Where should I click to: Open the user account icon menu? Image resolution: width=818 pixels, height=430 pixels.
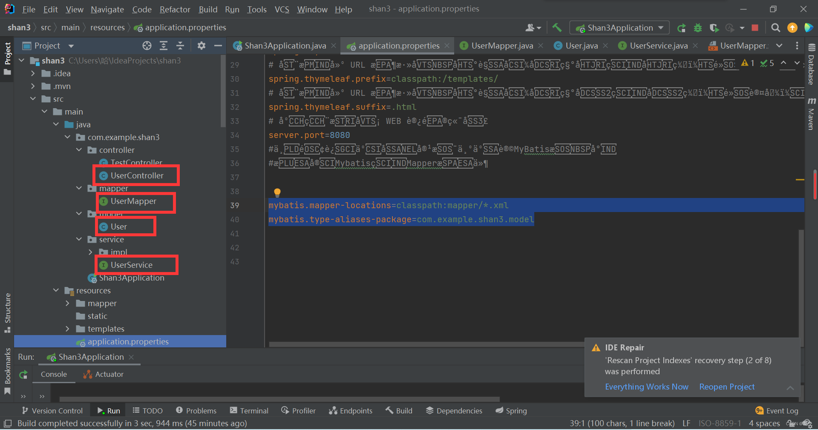pos(533,28)
